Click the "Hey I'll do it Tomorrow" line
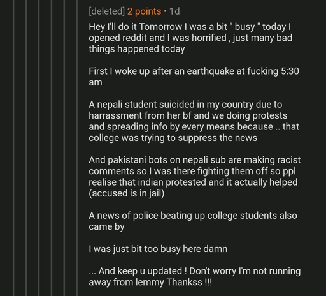 pyautogui.click(x=190, y=27)
